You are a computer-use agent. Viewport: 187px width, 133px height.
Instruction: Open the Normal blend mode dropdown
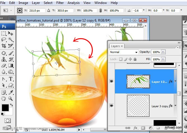click(124, 52)
